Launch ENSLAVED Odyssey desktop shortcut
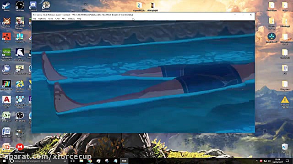 tap(20, 23)
